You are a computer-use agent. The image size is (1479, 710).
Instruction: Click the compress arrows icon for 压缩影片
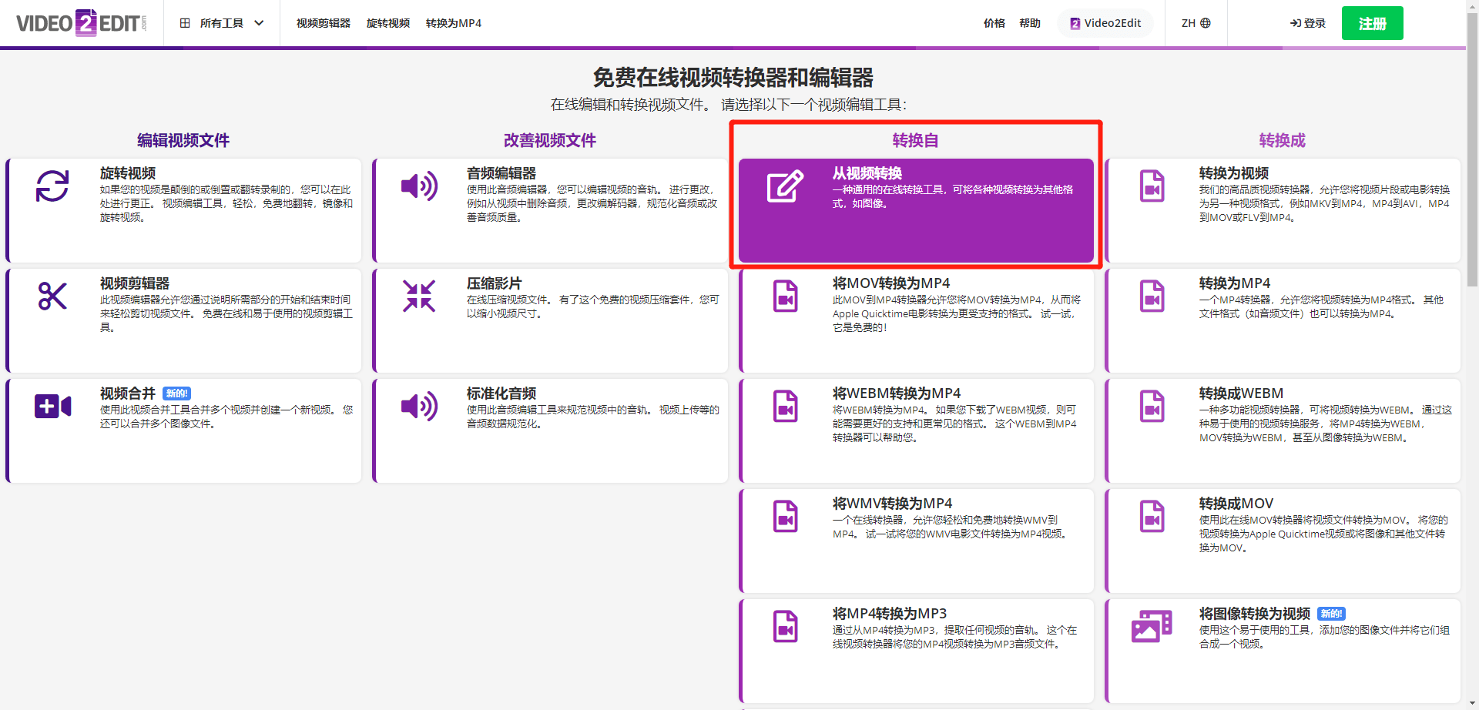pyautogui.click(x=419, y=296)
